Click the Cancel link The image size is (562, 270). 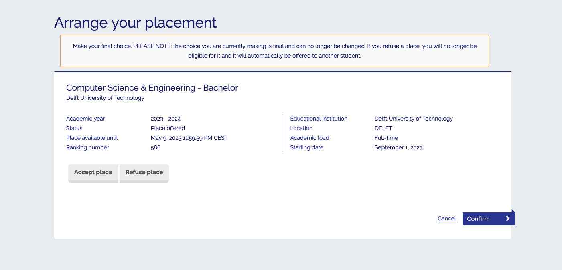[x=446, y=218]
